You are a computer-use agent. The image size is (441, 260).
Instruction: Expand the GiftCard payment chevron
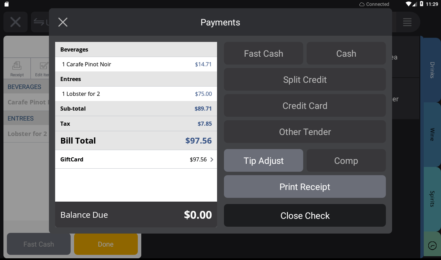pyautogui.click(x=212, y=159)
